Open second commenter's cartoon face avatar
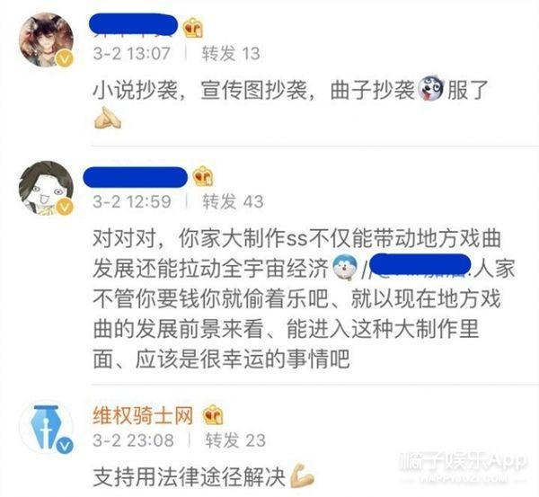The width and height of the screenshot is (539, 497). coord(46,189)
